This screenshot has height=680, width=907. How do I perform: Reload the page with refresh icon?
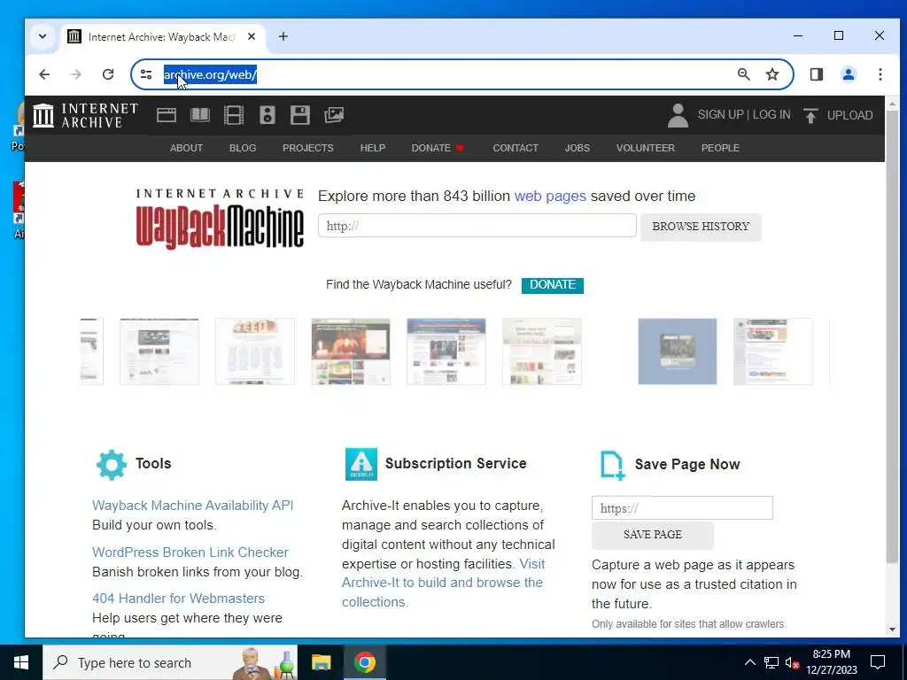coord(107,74)
